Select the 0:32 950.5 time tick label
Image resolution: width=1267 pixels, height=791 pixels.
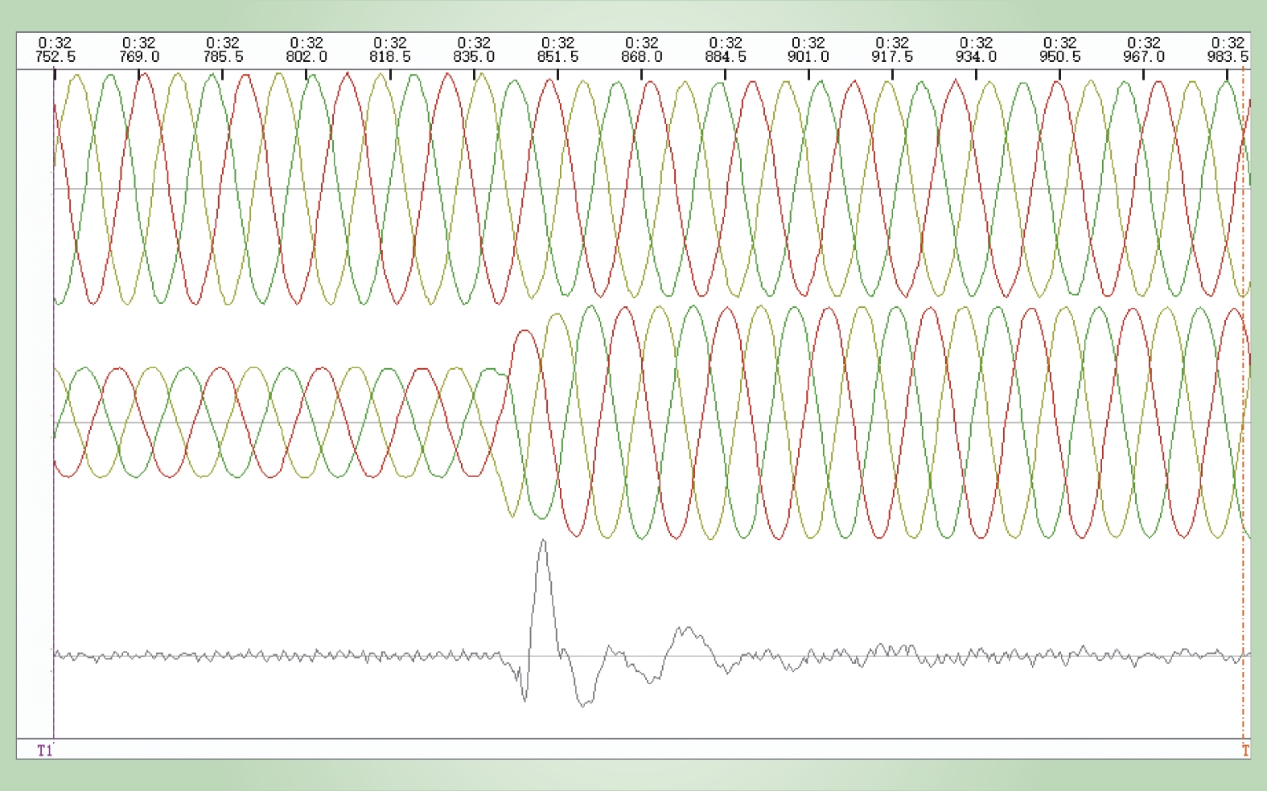(x=1059, y=50)
